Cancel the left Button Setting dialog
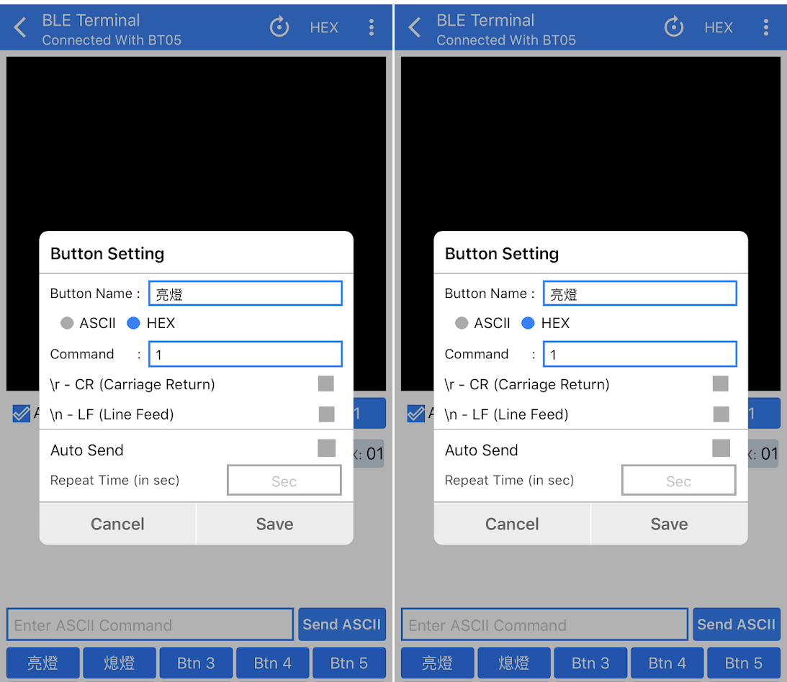787x682 pixels. point(117,524)
